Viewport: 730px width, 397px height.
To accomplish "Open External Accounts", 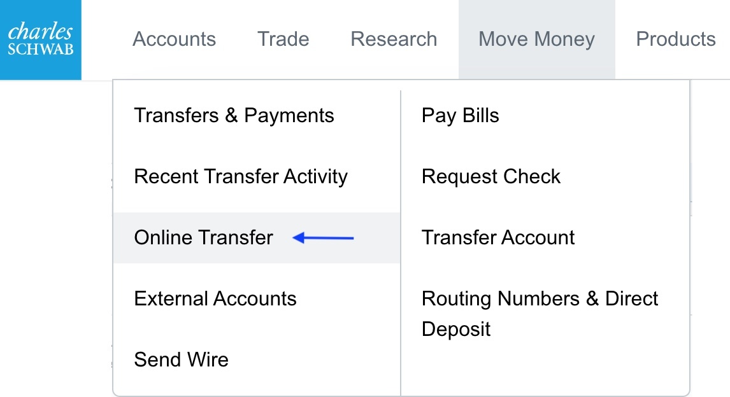I will (215, 299).
